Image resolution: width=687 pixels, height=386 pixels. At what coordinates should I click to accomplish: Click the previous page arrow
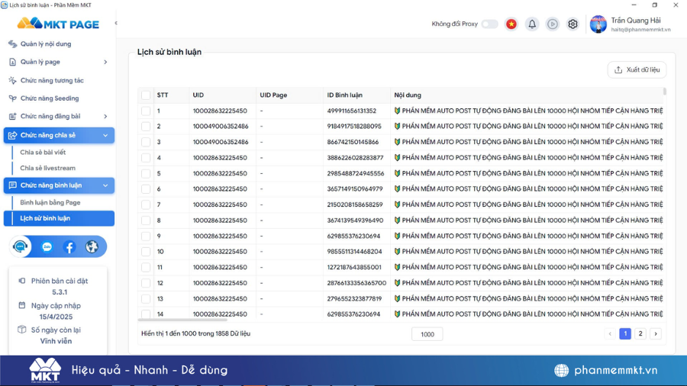[x=610, y=334]
